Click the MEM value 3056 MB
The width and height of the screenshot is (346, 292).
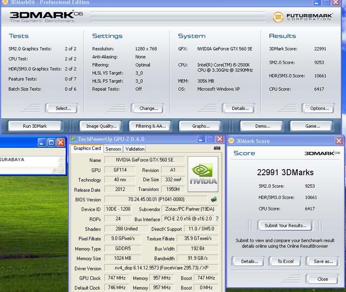tap(206, 81)
